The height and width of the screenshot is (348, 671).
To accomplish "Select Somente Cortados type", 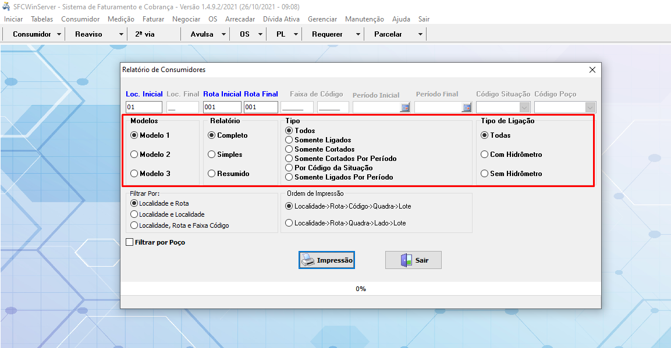I will 289,149.
